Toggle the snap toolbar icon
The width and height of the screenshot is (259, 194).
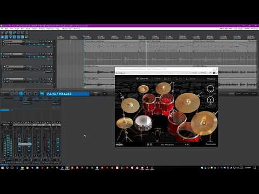pos(22,37)
